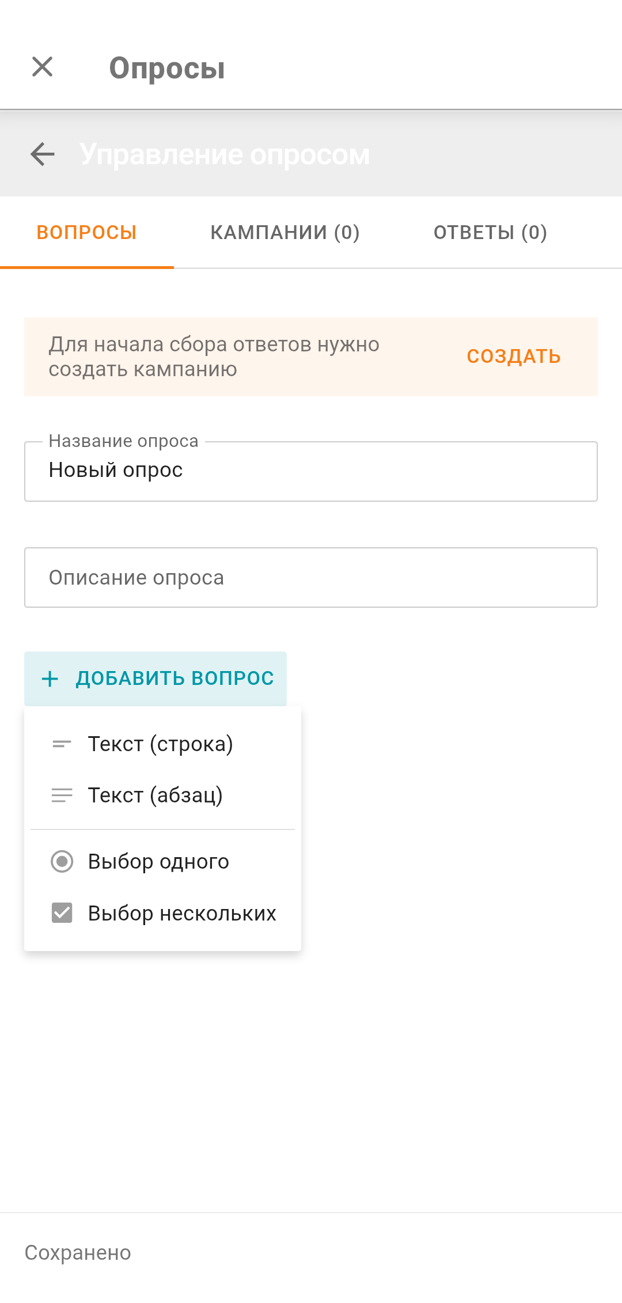Click the Название опроса input field
622x1303 pixels.
point(311,471)
